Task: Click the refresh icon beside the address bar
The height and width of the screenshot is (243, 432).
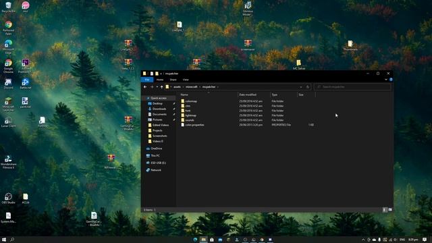Action: point(308,87)
